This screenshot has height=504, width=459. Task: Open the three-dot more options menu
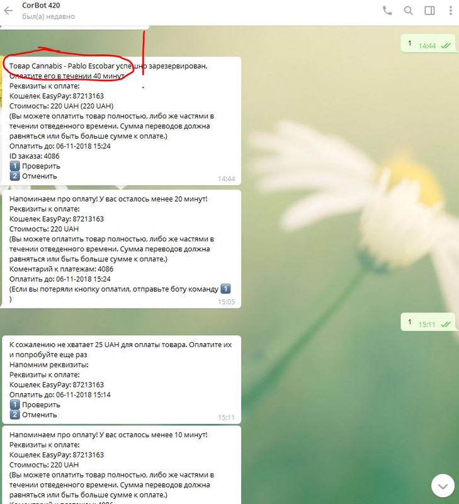point(451,11)
